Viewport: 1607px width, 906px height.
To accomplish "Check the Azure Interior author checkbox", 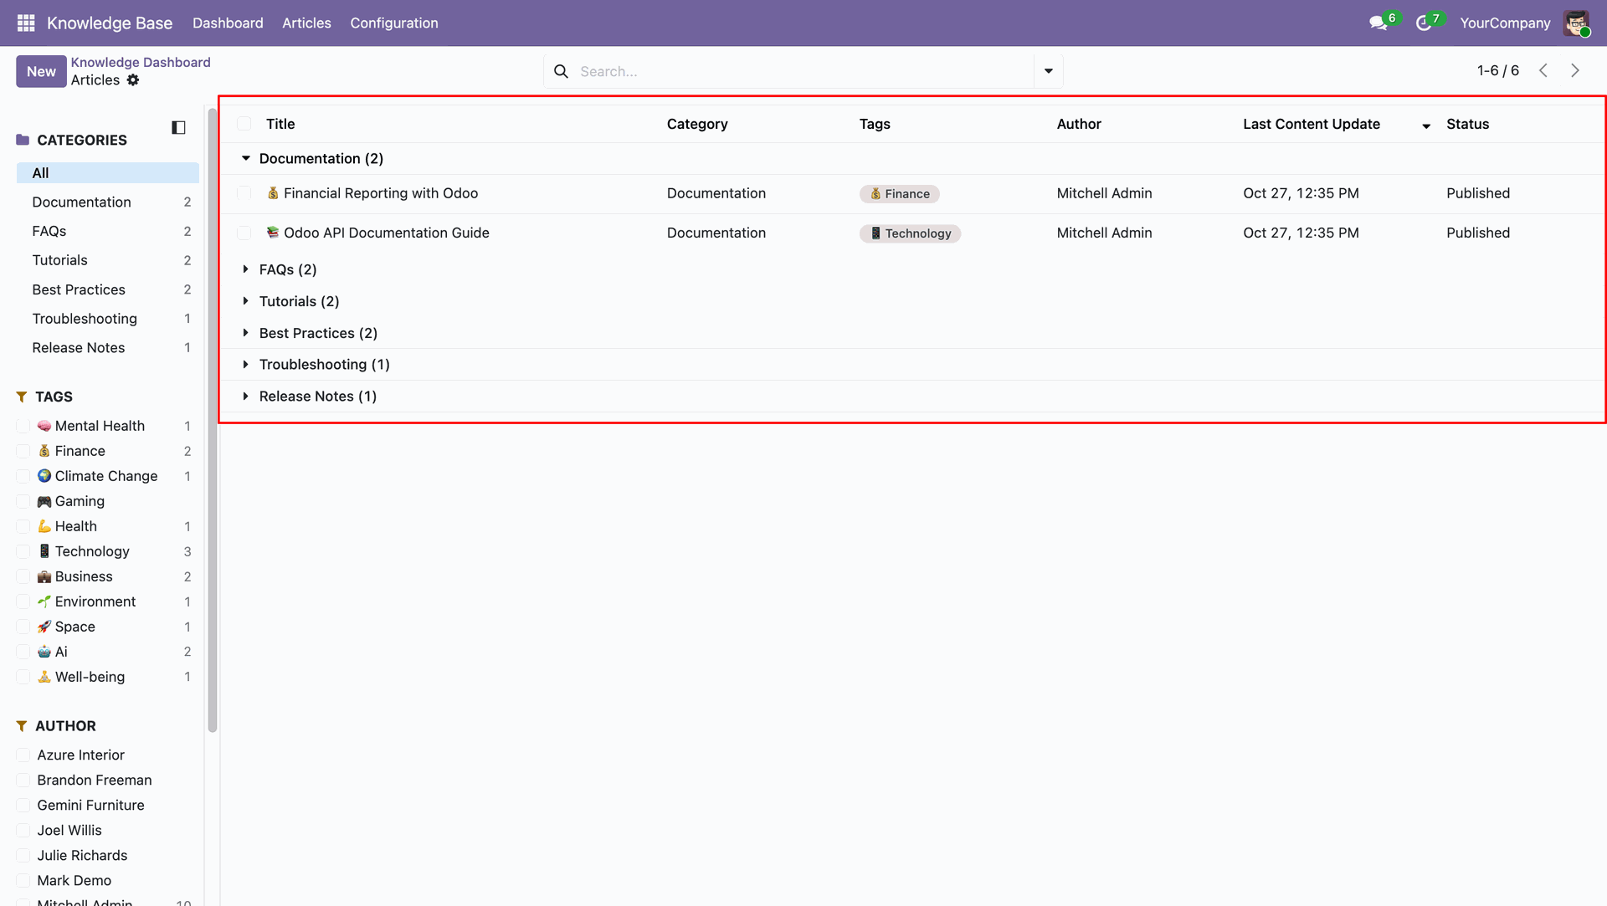I will [23, 755].
